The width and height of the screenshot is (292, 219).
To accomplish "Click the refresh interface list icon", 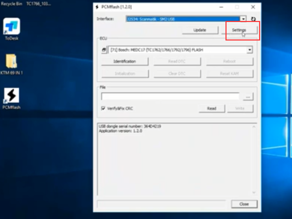I will 253,19.
